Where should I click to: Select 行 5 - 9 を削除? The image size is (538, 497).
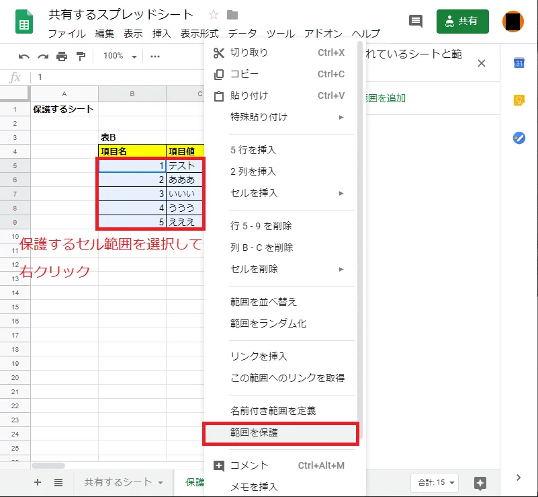point(281,226)
